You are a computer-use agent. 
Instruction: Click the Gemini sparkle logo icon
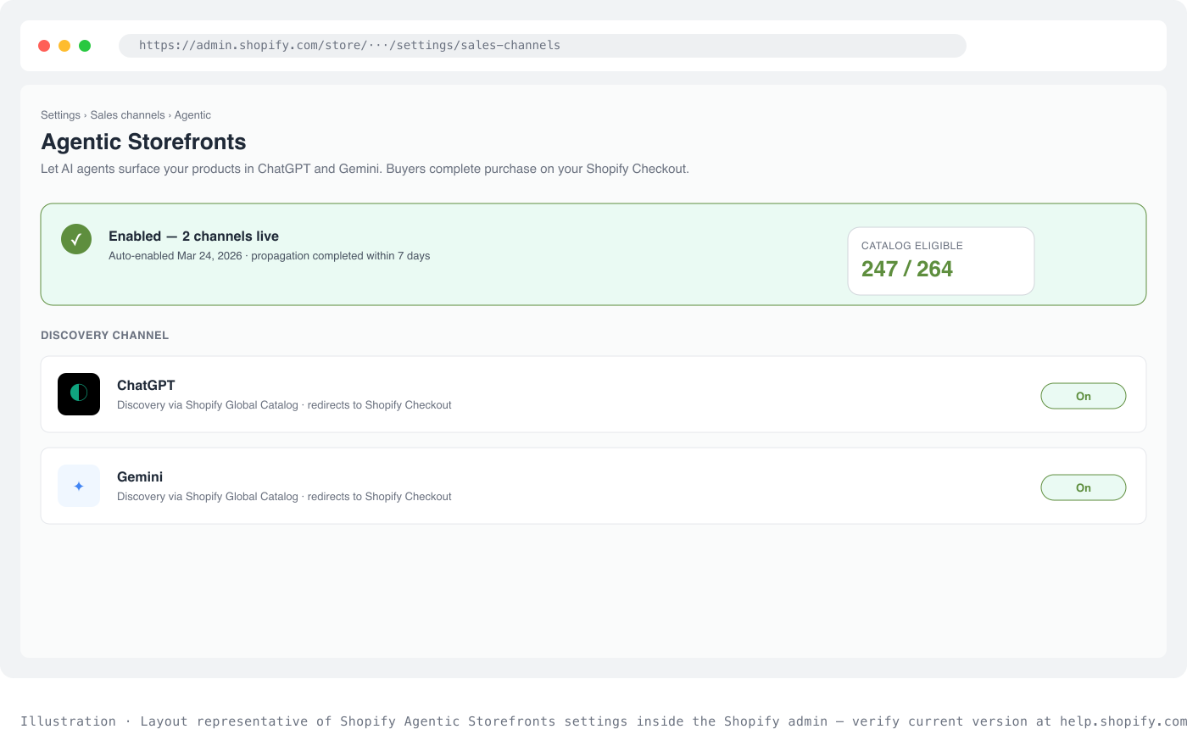79,486
